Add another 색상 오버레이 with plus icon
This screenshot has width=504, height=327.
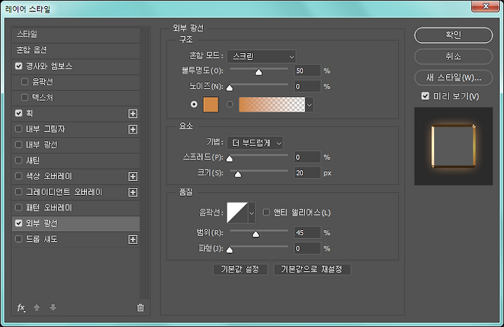coord(133,177)
